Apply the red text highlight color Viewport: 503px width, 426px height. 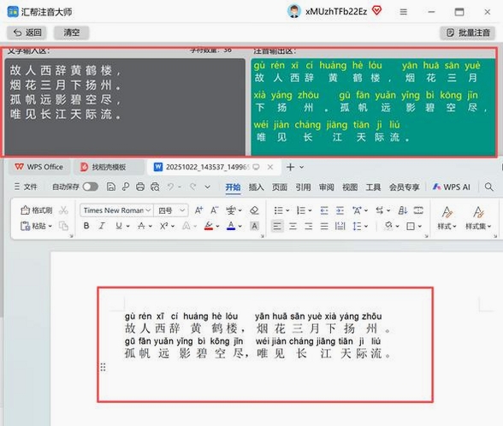click(x=209, y=226)
